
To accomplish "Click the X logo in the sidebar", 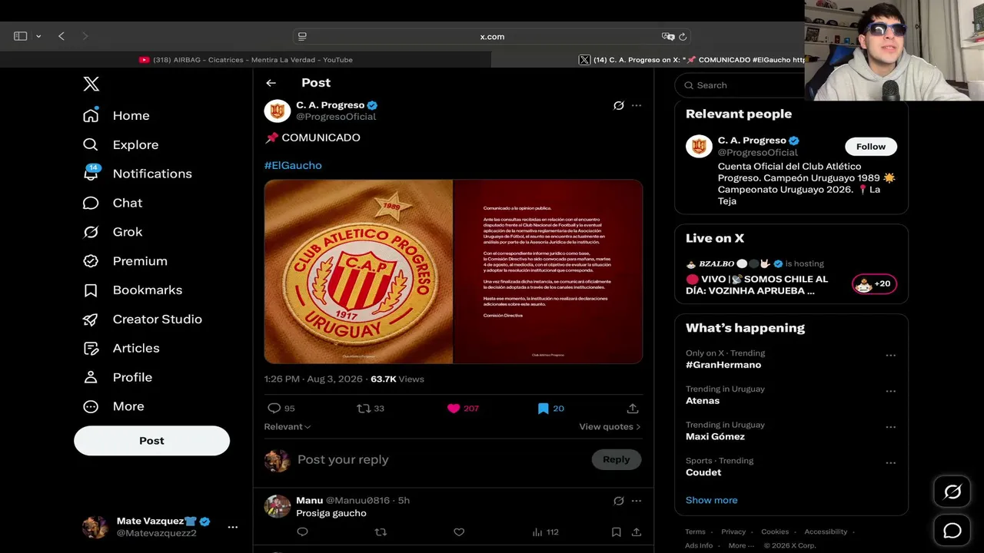I will tap(91, 84).
